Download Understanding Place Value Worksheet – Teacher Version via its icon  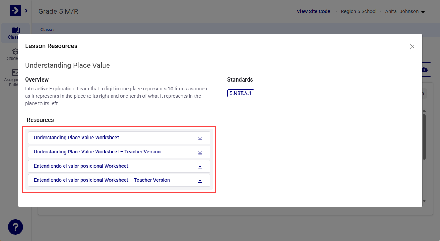tap(200, 152)
